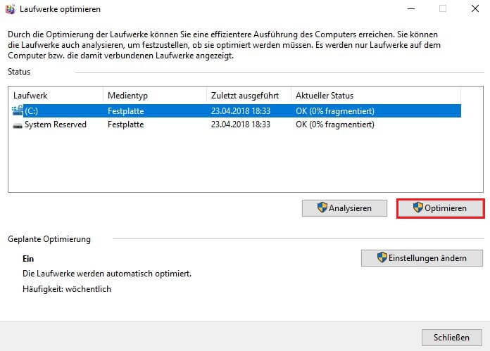Click the date 23.04.2018 18:33 for (C:)

tap(241, 111)
